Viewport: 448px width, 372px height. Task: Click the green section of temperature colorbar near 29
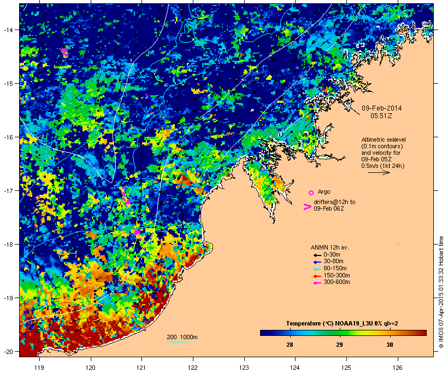tap(339, 333)
